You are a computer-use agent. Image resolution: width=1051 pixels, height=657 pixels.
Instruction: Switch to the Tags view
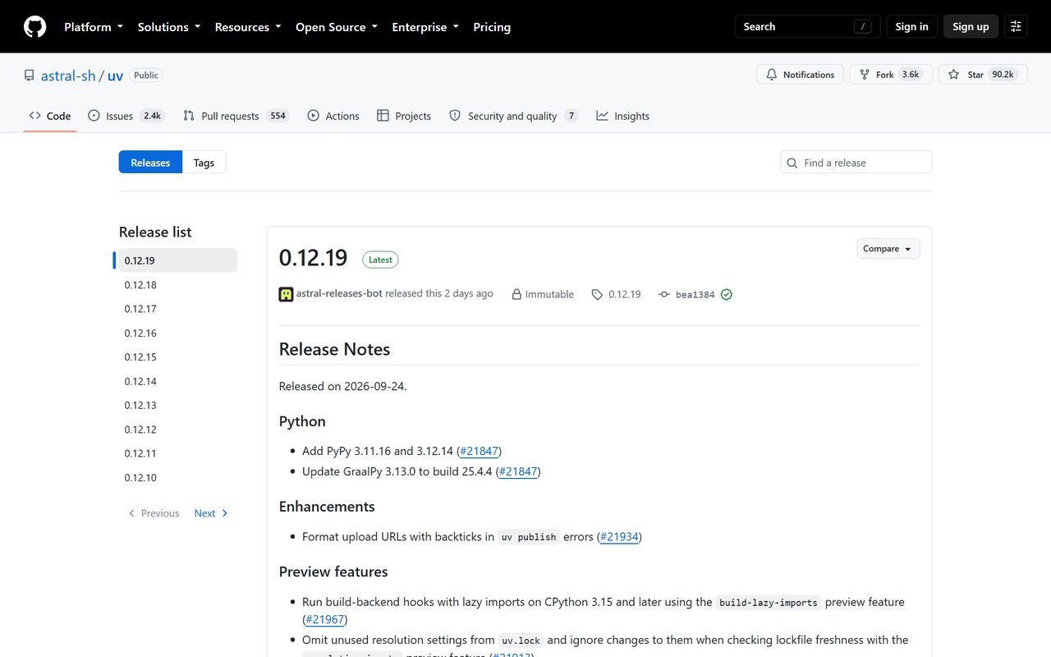204,163
